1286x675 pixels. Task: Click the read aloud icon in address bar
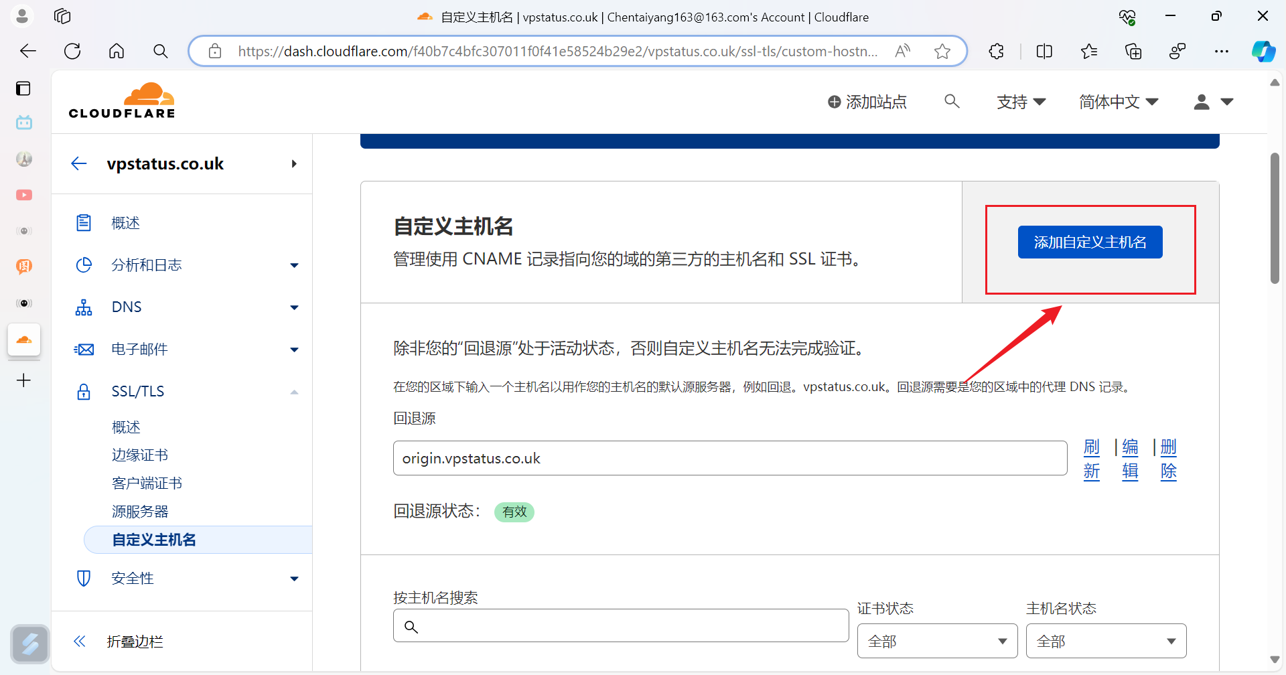click(x=903, y=51)
